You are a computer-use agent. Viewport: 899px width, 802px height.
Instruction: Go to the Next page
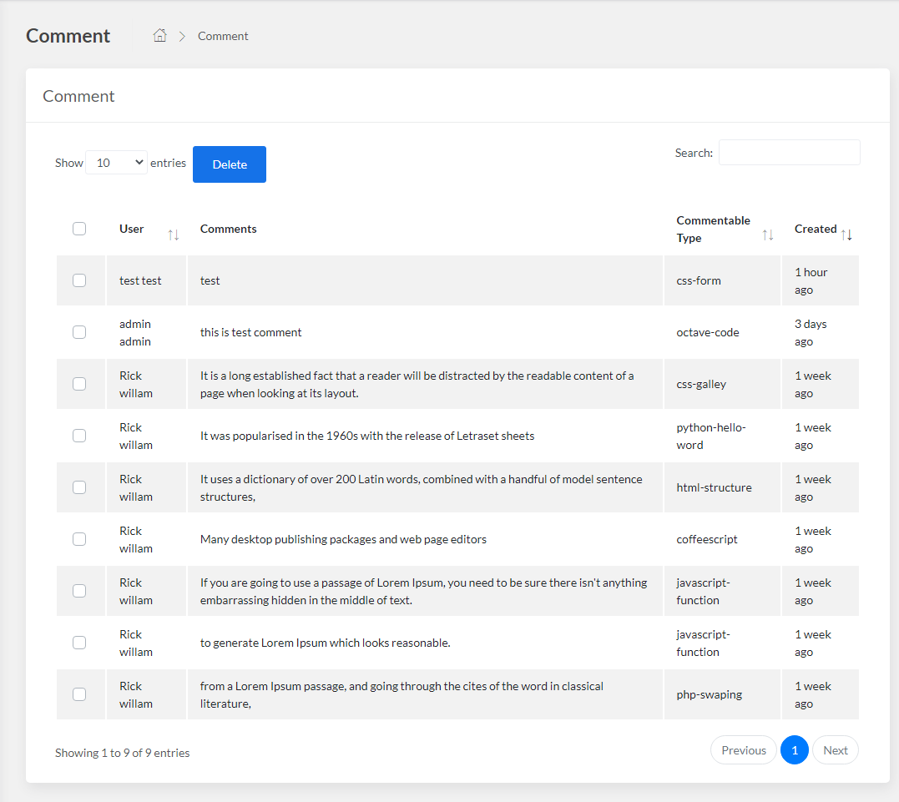tap(836, 749)
